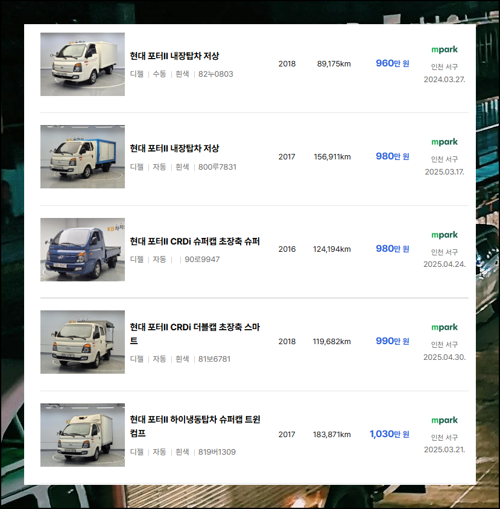Open thumbnail of the 82누0803 truck

point(83,64)
